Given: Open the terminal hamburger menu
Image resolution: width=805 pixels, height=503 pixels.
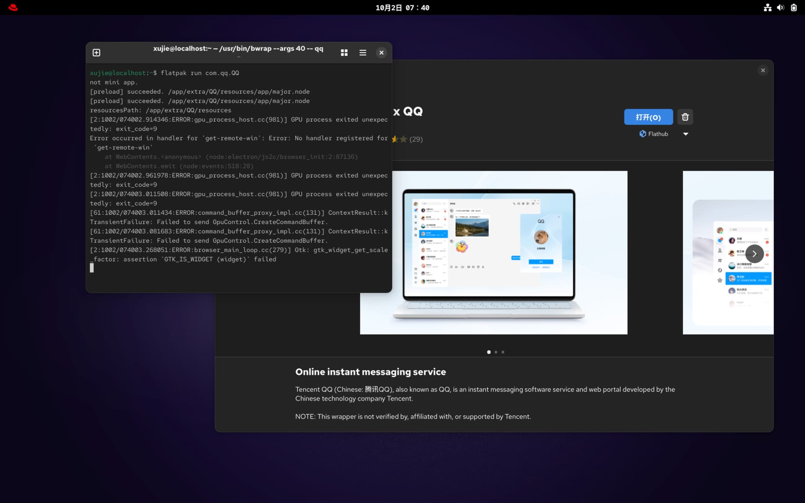Looking at the screenshot, I should tap(363, 52).
